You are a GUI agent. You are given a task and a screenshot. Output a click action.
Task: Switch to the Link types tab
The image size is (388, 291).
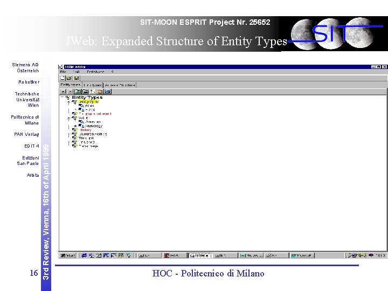tap(93, 85)
